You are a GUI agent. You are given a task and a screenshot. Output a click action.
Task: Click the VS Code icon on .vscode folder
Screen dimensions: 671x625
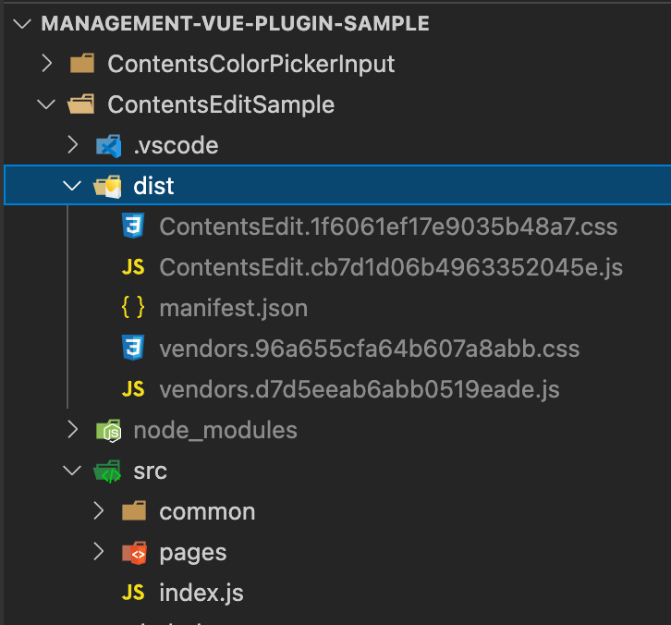pos(108,145)
